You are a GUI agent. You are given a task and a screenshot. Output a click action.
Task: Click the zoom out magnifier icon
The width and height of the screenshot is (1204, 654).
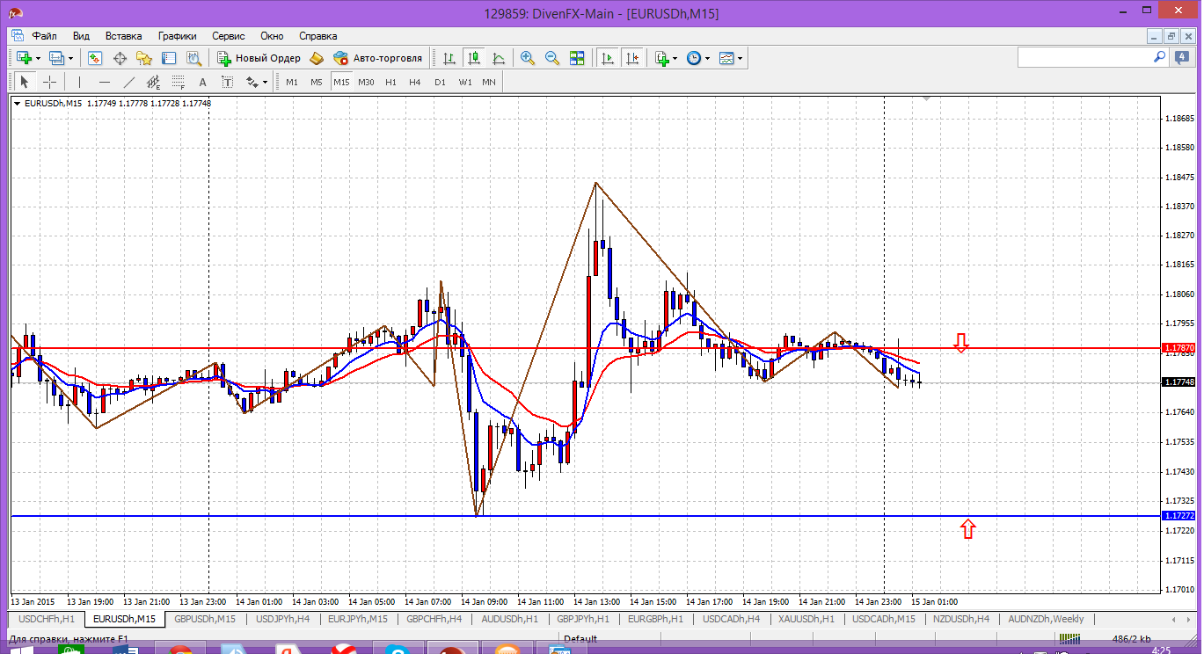[x=552, y=58]
